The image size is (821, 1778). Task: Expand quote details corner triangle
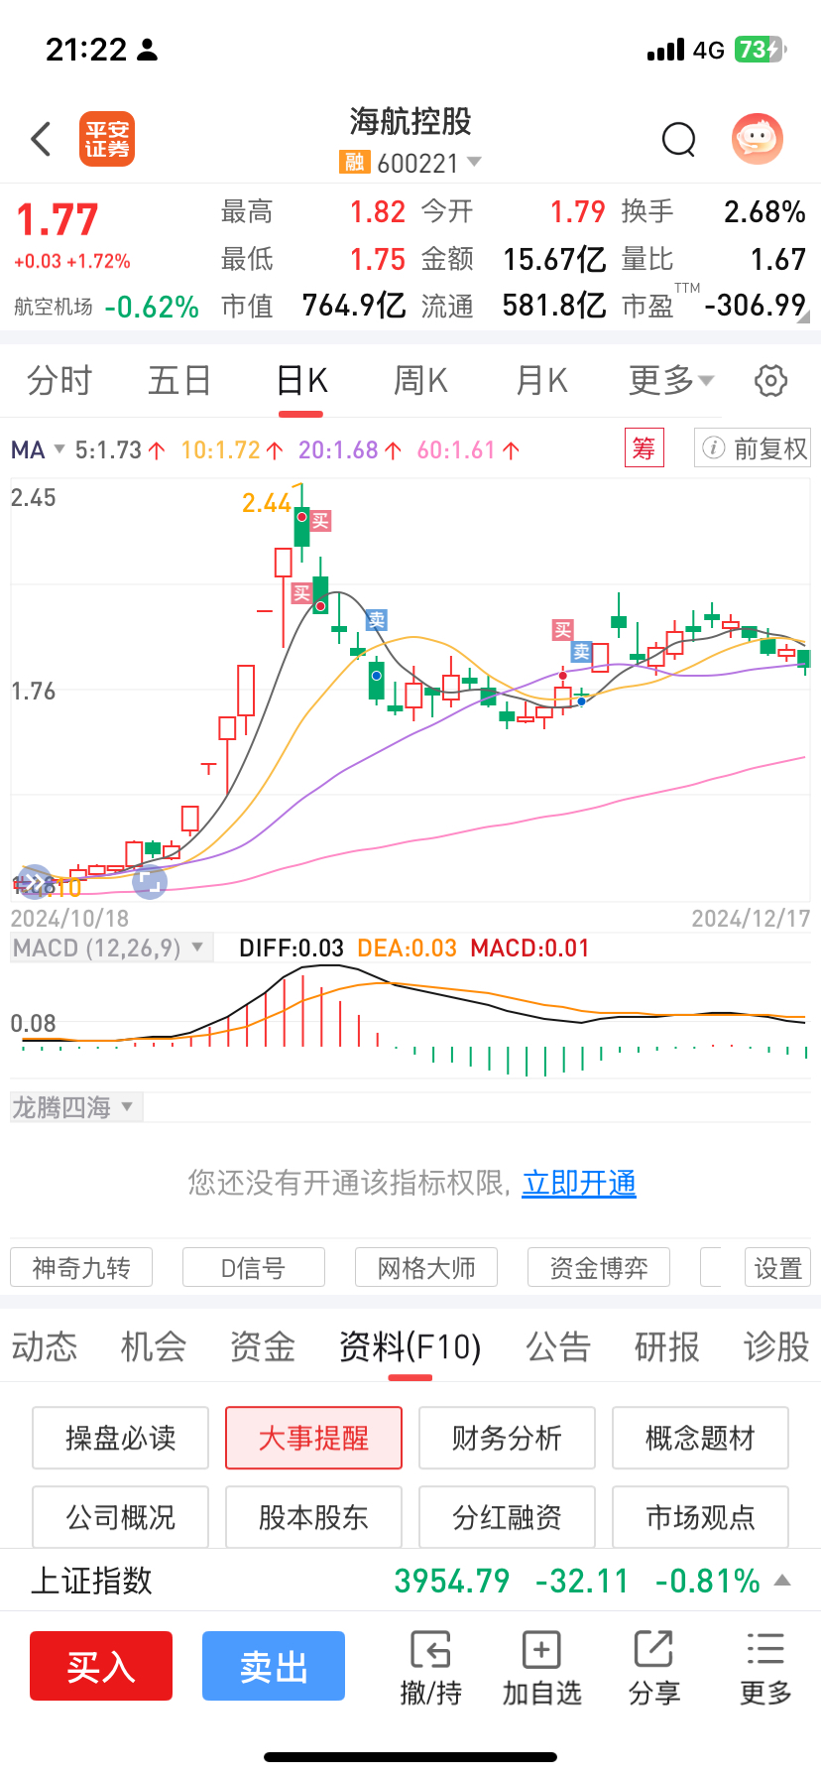click(803, 317)
